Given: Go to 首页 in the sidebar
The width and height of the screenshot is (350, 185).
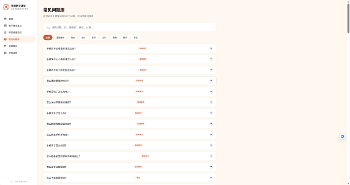Looking at the screenshot, I should (x=18, y=19).
